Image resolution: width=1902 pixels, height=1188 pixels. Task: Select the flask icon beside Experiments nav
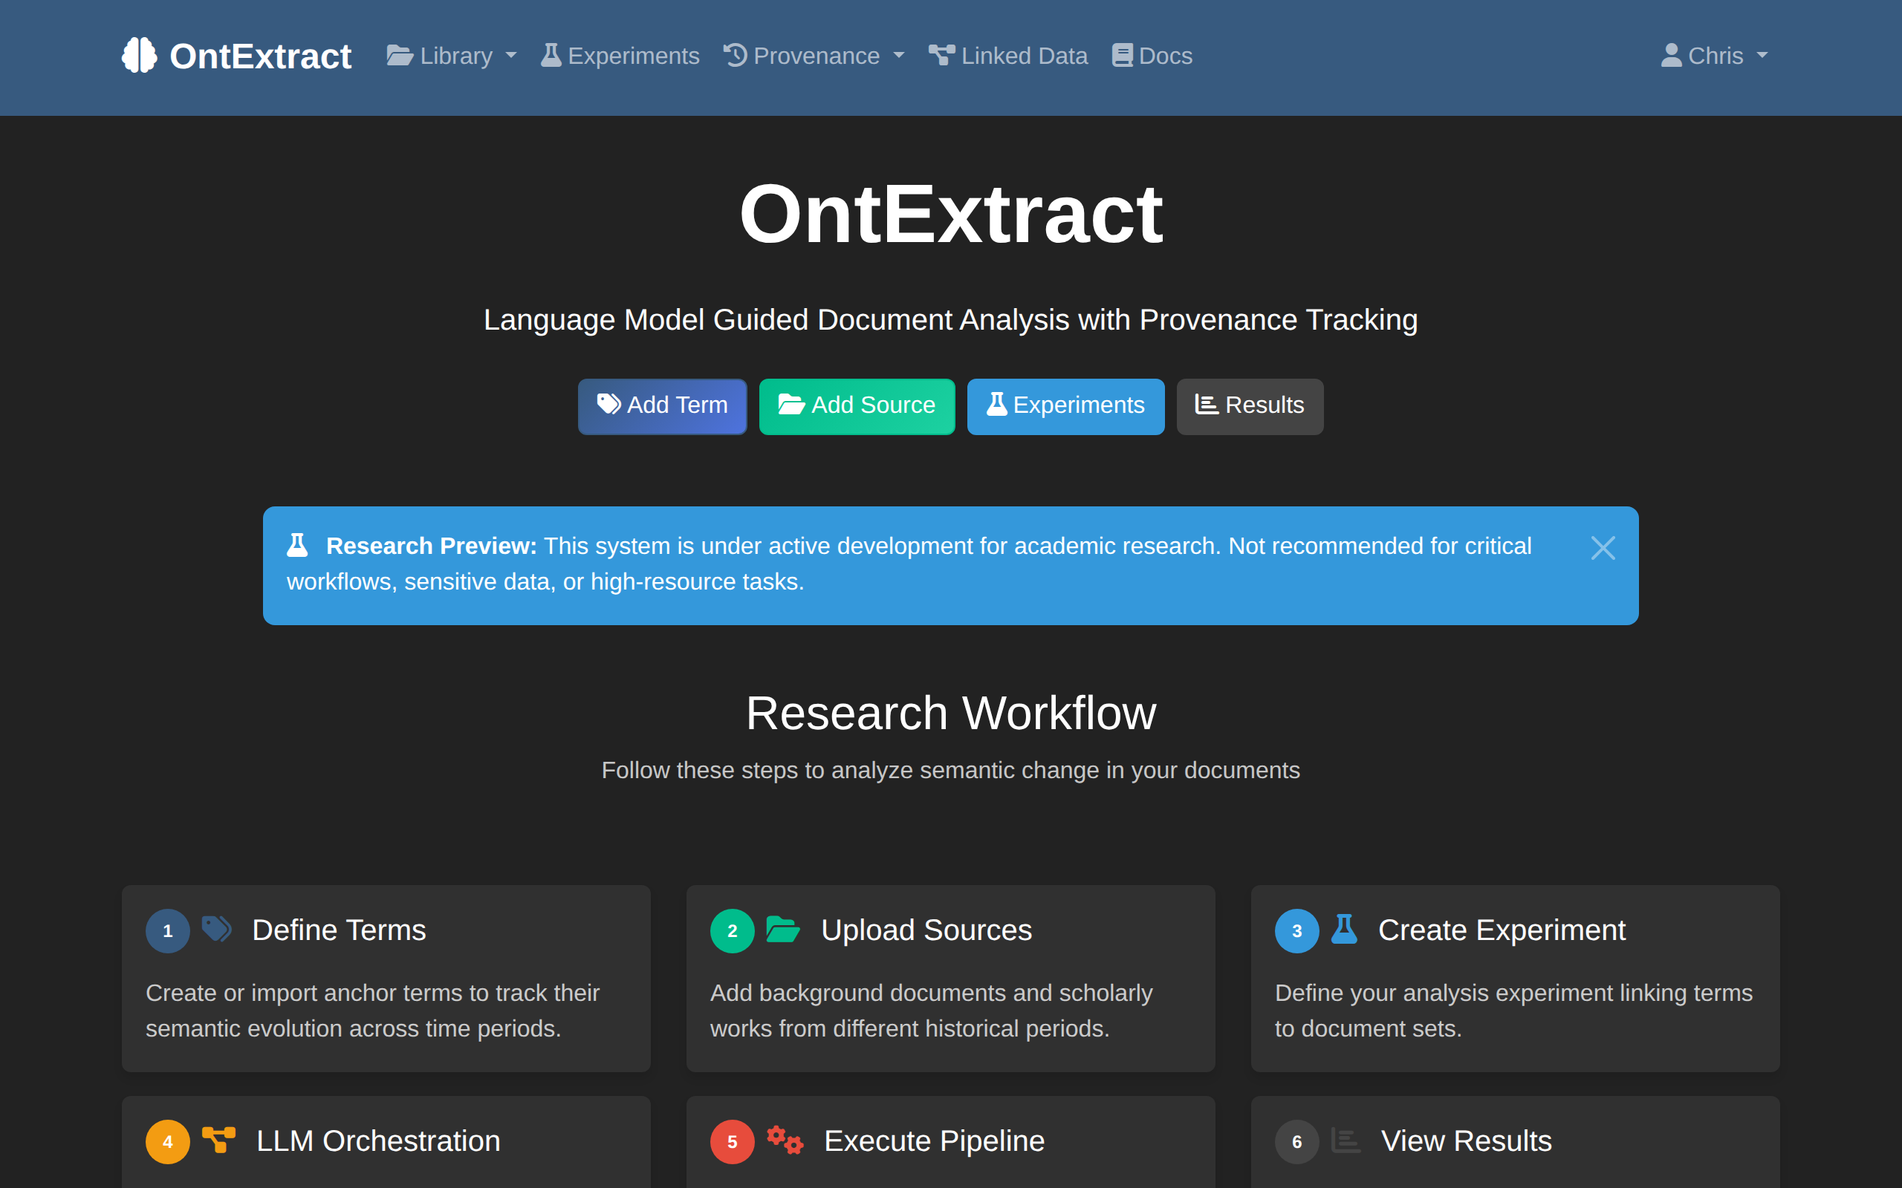coord(550,55)
